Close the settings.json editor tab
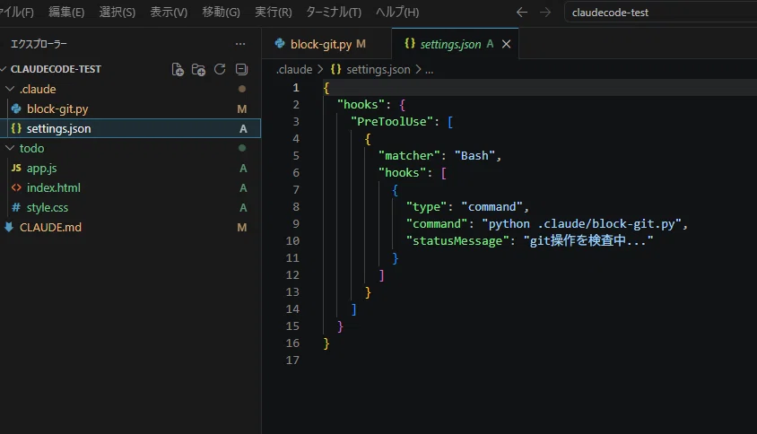757x434 pixels. click(506, 45)
